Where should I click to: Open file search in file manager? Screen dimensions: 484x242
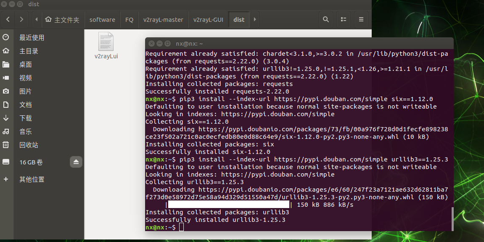pos(325,19)
